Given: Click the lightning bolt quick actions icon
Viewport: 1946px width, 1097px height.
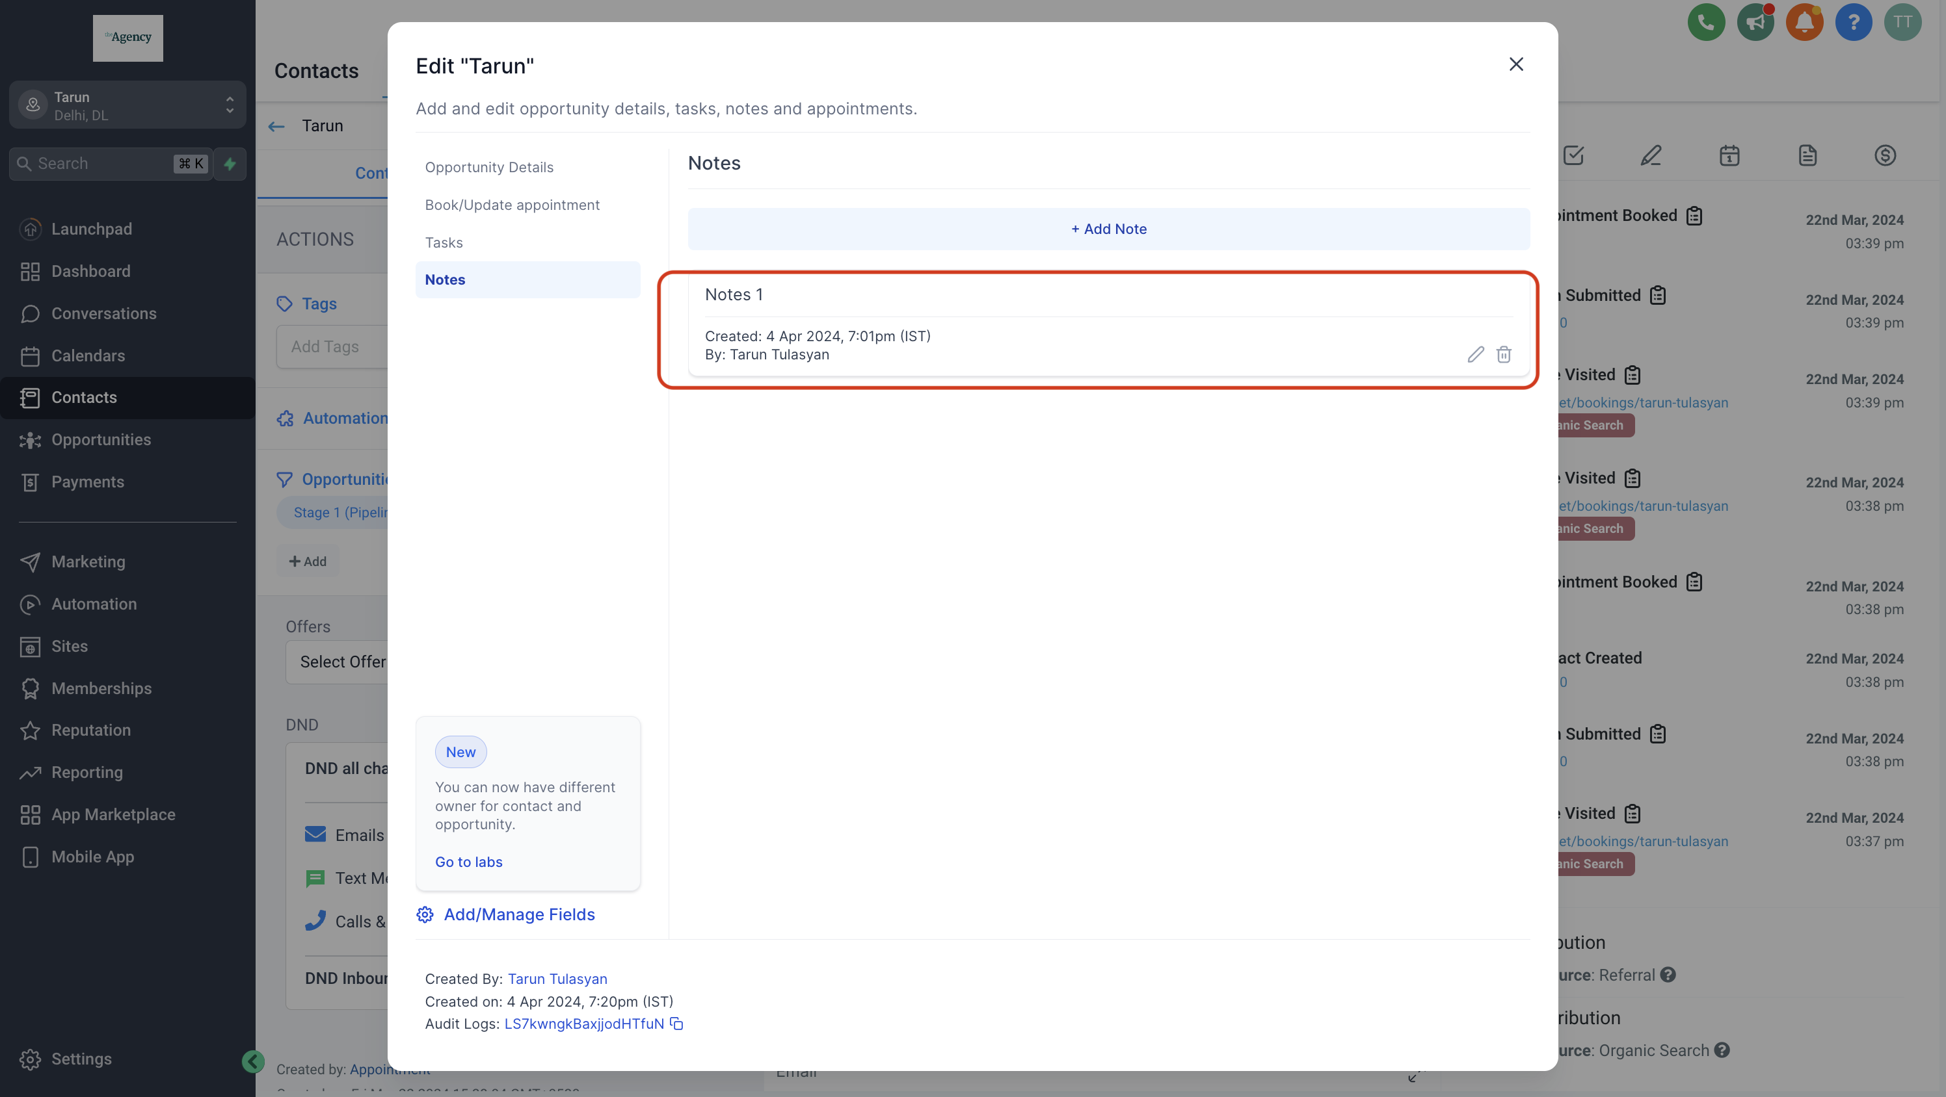Looking at the screenshot, I should coord(230,163).
